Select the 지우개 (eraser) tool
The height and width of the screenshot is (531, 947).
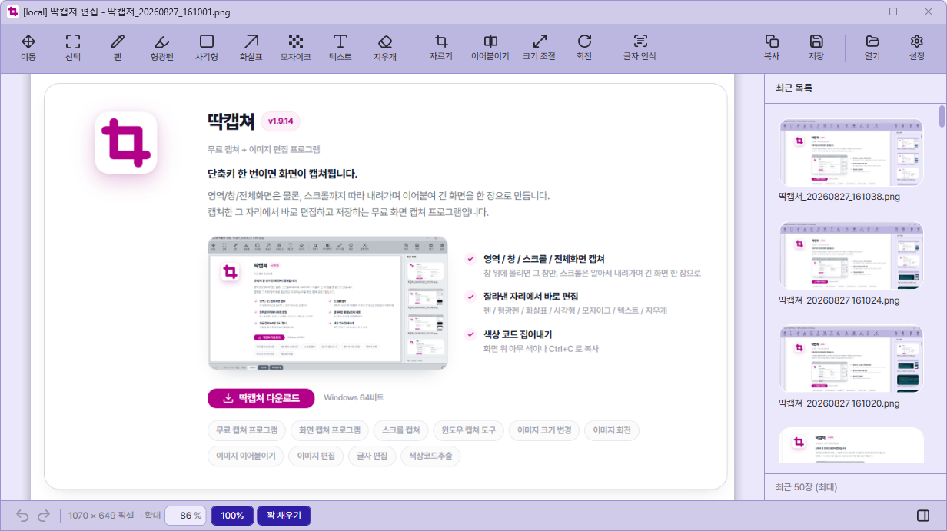pyautogui.click(x=385, y=47)
